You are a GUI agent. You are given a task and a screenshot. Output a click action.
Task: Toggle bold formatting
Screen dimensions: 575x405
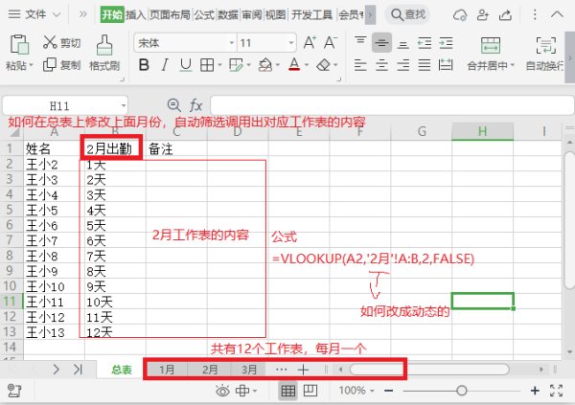[x=144, y=65]
